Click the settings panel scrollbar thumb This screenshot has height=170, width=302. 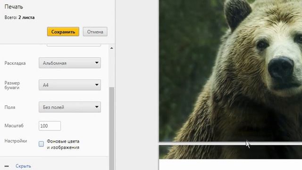112,128
